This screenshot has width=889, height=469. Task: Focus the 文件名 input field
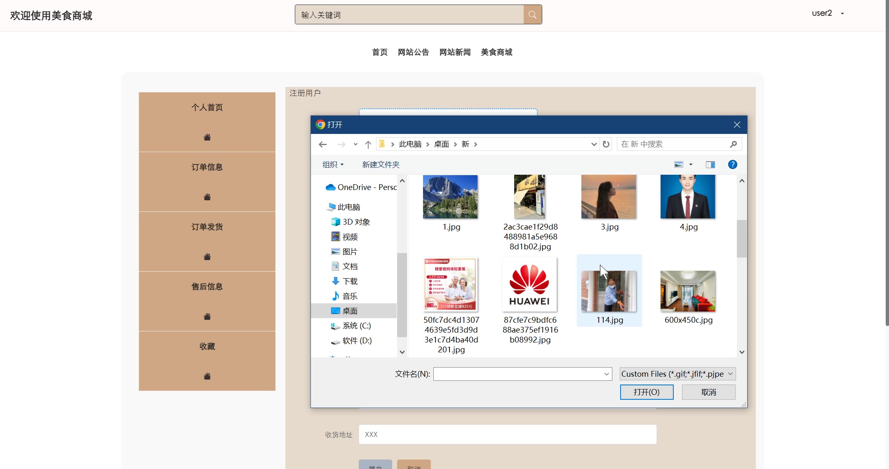pyautogui.click(x=518, y=374)
